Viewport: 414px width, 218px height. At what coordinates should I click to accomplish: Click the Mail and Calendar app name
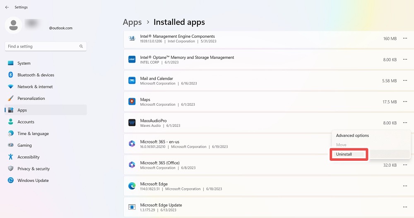[x=156, y=78]
